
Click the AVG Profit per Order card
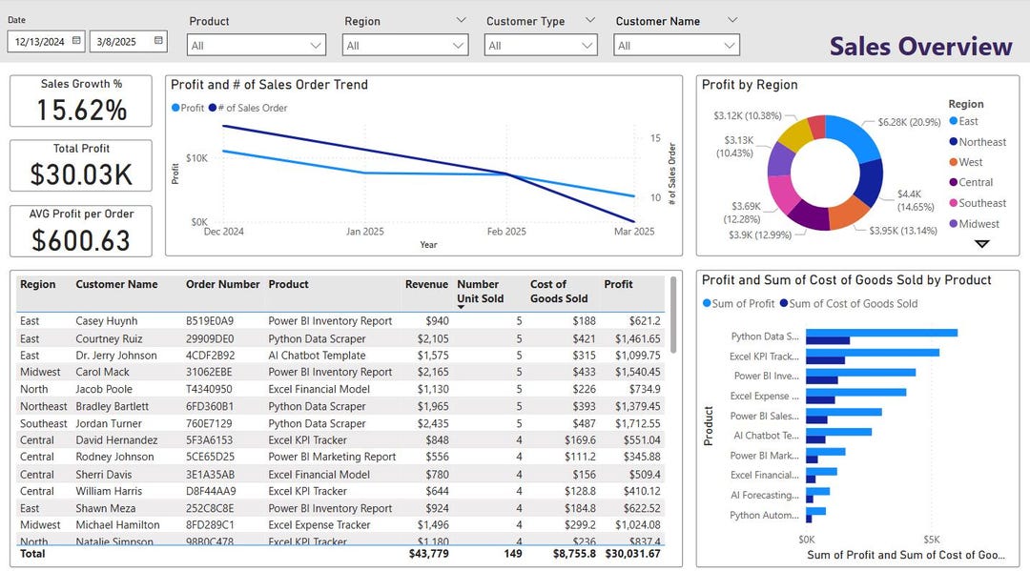click(81, 231)
